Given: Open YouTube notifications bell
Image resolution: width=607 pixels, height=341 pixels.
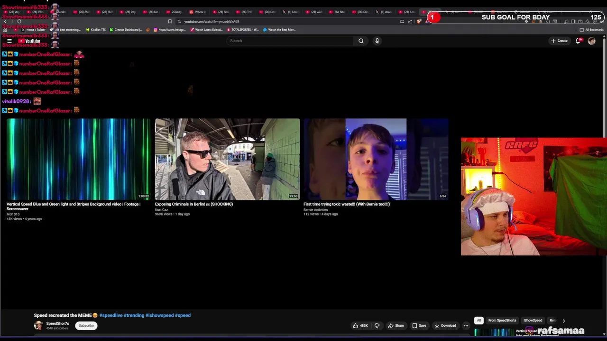Looking at the screenshot, I should tap(578, 41).
